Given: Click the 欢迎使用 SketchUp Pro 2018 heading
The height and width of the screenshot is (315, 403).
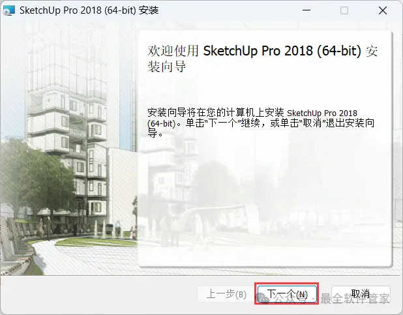Looking at the screenshot, I should click(x=262, y=59).
